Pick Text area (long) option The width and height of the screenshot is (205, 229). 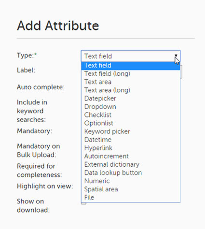[131, 90]
